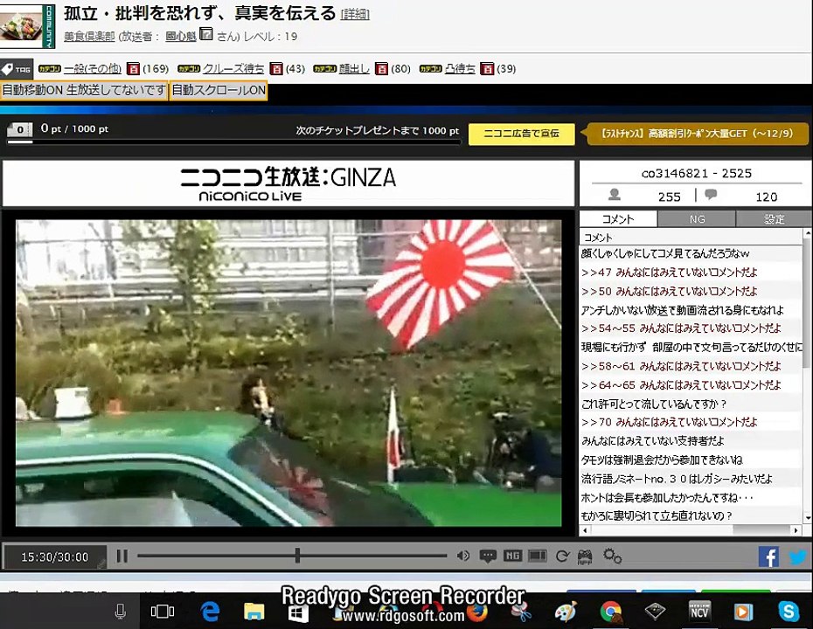The height and width of the screenshot is (629, 813).
Task: Open 美食倶楽部 community link
Action: (89, 37)
